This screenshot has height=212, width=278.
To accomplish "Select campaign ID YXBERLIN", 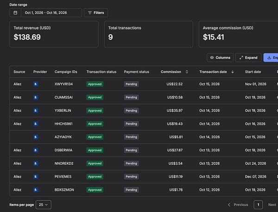I will 63,111.
